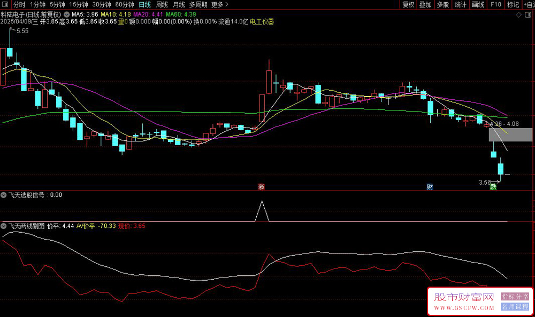
Task: Click the 叠加 overlay button
Action: point(425,4)
